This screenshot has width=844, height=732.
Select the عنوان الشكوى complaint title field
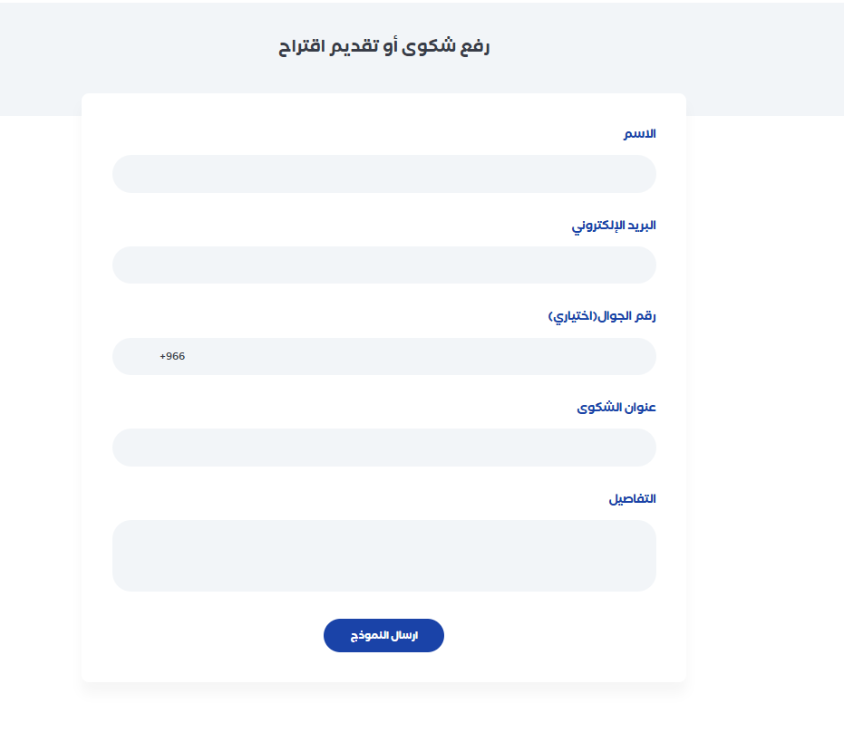tap(383, 448)
